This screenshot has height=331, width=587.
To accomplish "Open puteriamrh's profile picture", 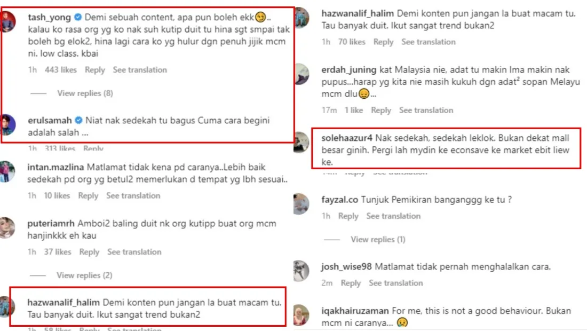I will pyautogui.click(x=7, y=227).
